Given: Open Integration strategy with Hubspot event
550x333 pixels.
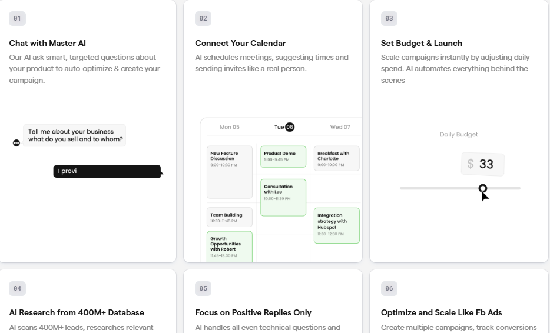Looking at the screenshot, I should pos(336,225).
